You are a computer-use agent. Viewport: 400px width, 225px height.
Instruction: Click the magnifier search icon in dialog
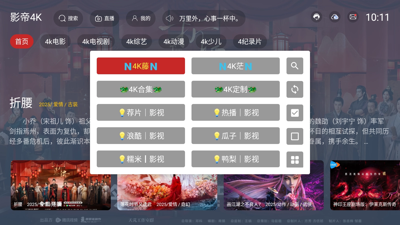295,66
